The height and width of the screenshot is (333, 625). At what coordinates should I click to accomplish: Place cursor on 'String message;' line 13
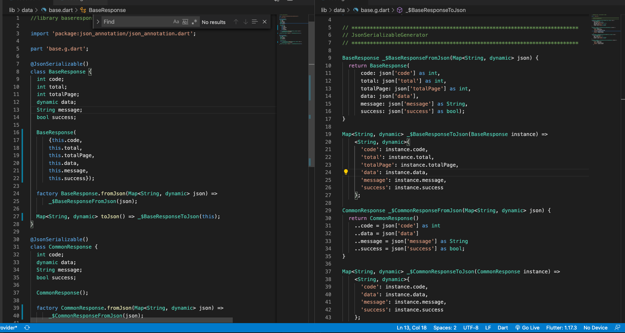click(59, 110)
